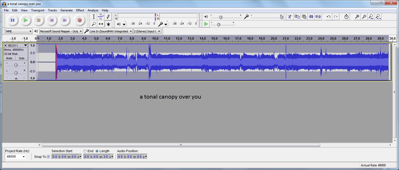Select the End radio button

pos(85,151)
